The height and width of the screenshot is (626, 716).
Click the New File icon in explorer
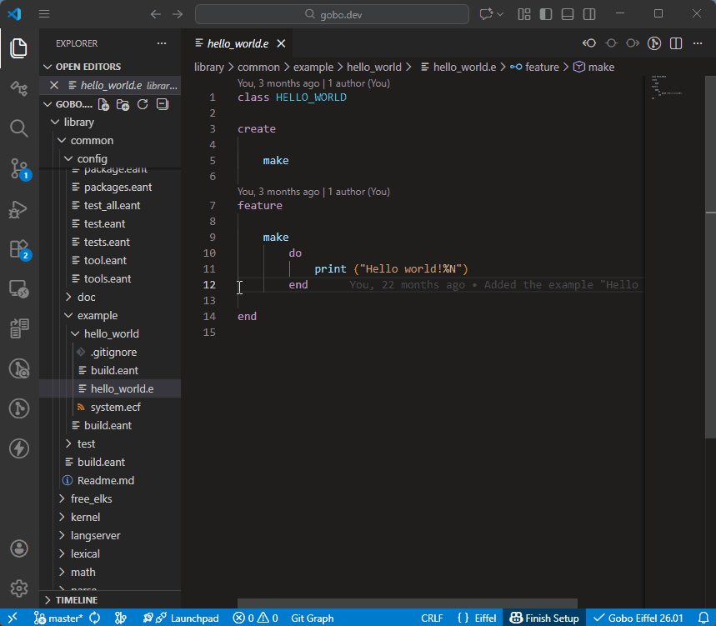(x=103, y=105)
